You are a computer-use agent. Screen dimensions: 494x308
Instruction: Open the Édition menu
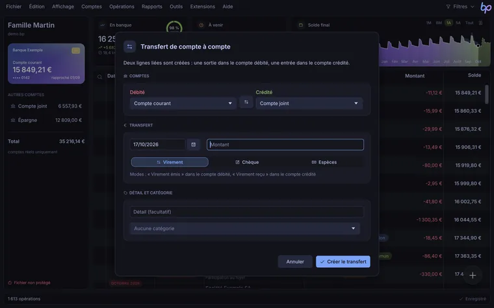pyautogui.click(x=36, y=6)
